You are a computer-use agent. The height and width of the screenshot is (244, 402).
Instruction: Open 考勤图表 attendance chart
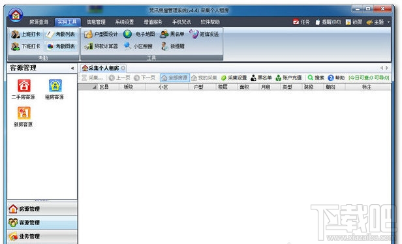61,46
